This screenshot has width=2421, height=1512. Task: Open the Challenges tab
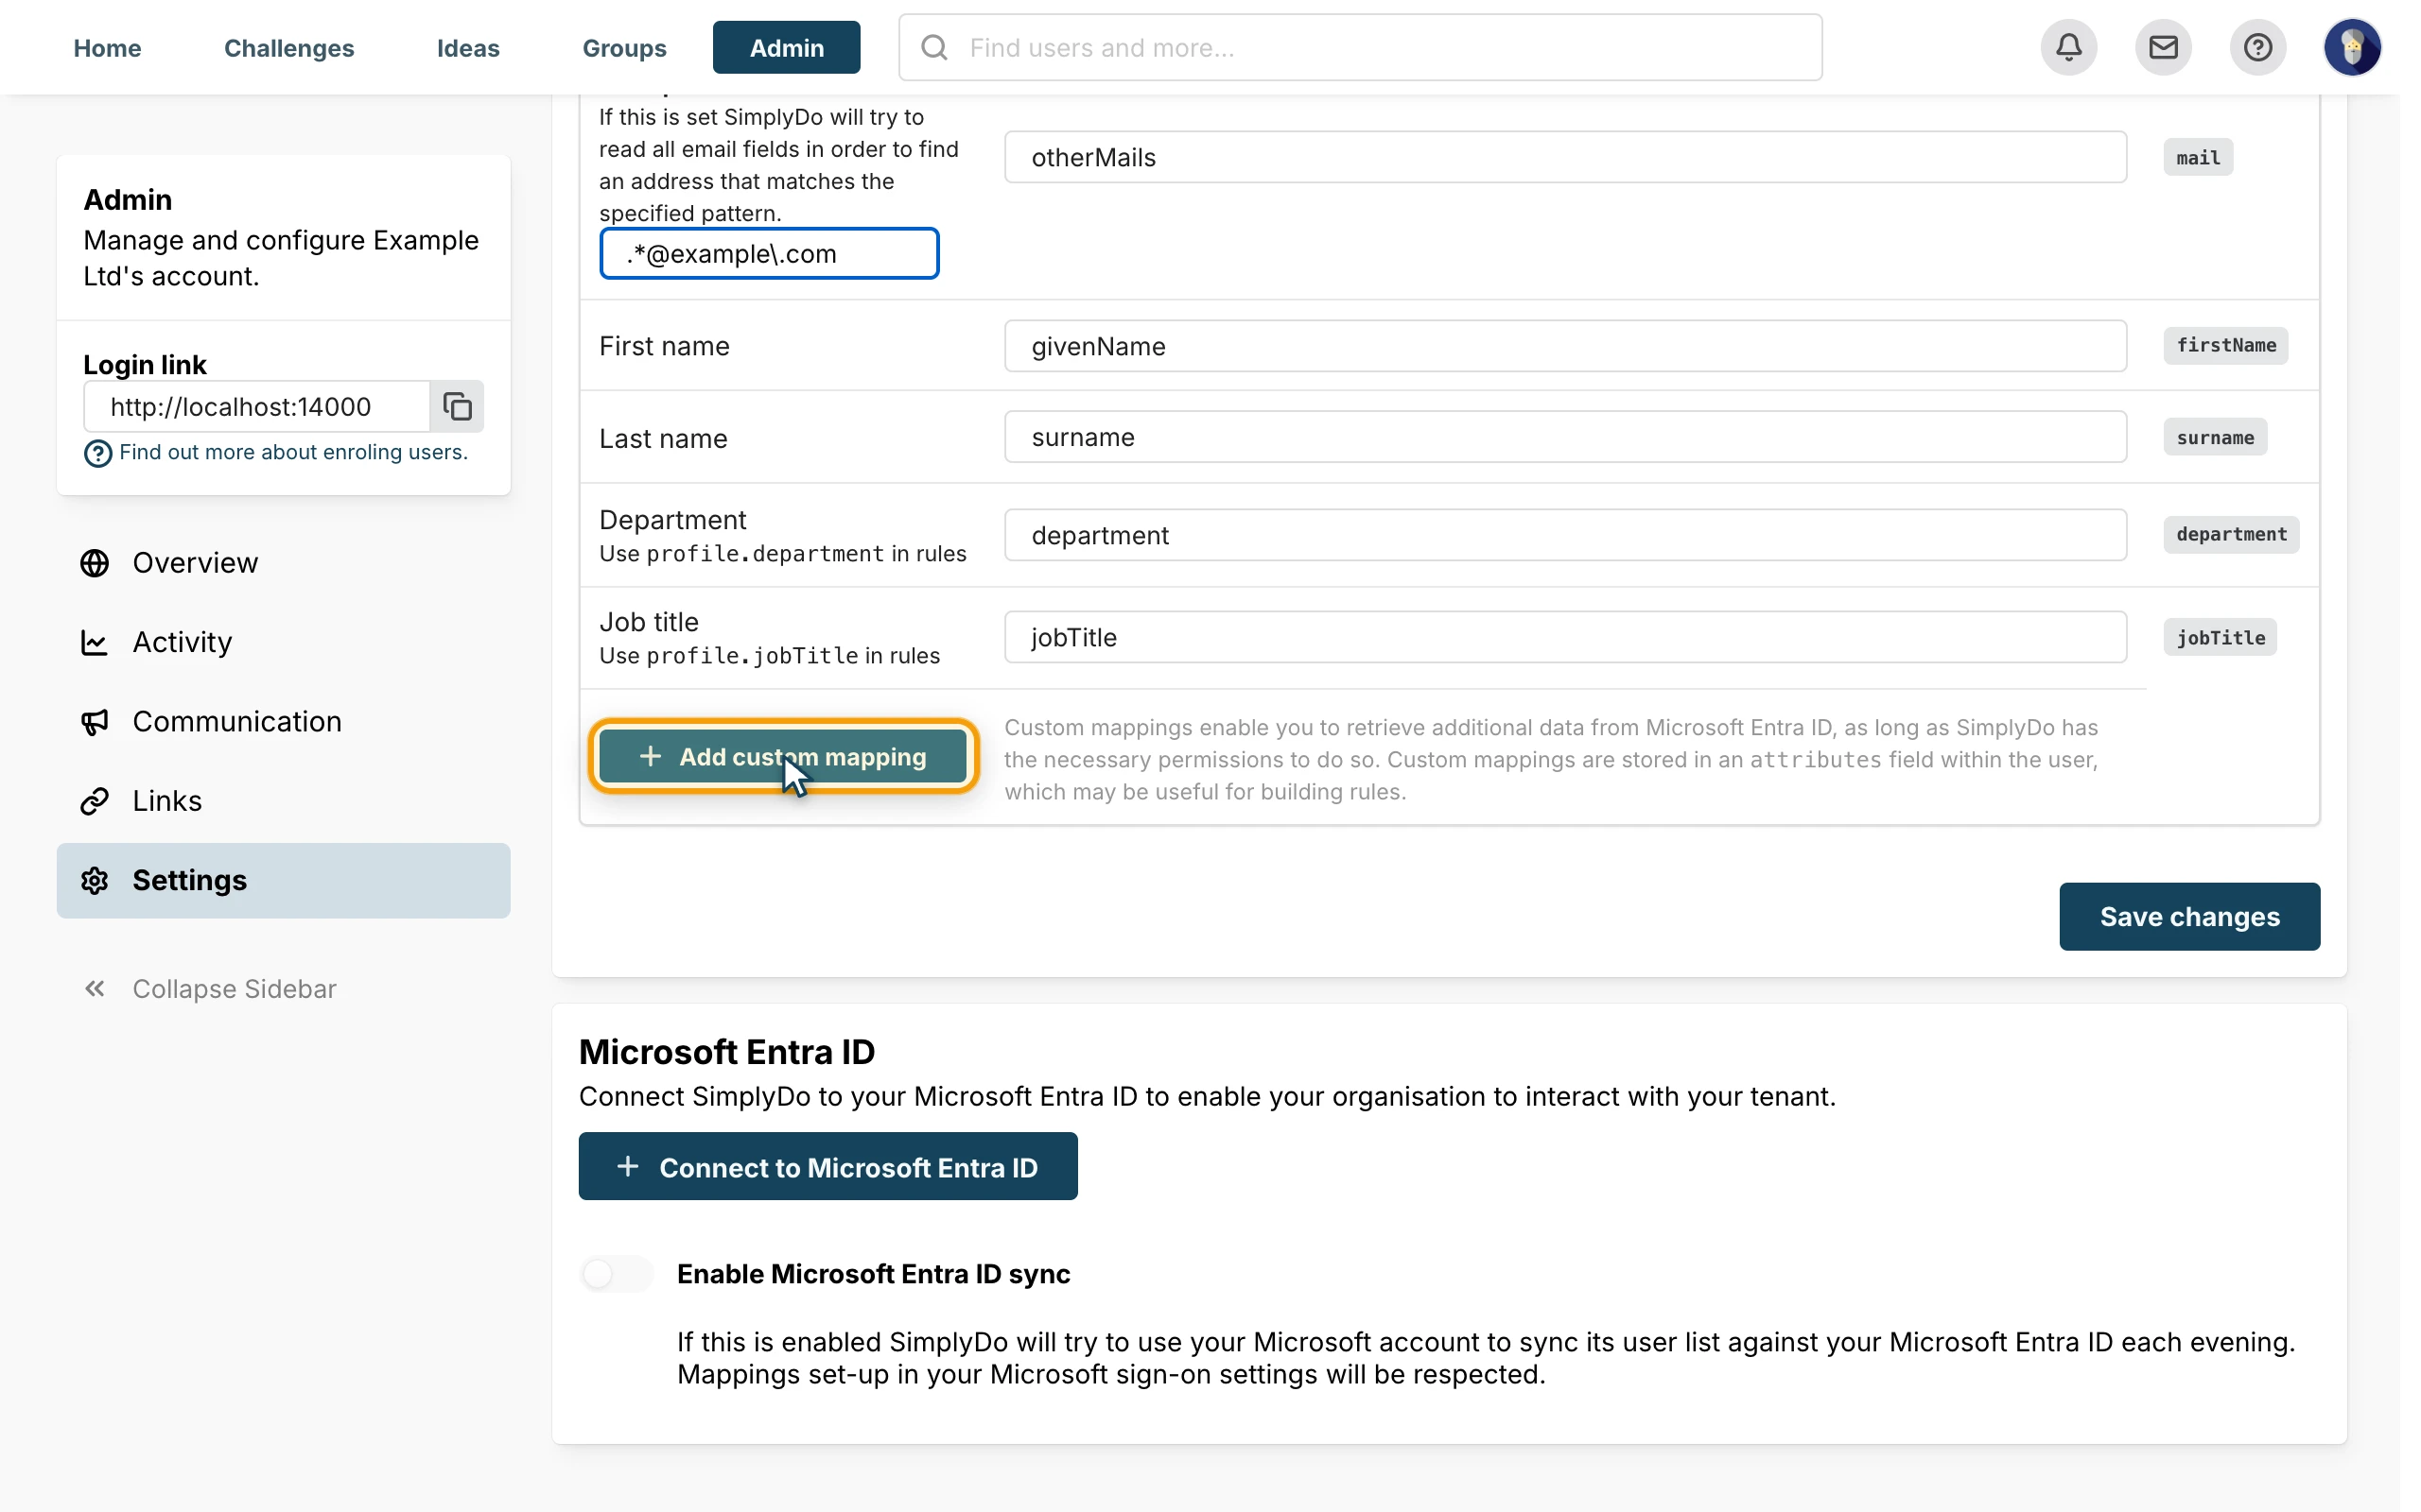[288, 47]
